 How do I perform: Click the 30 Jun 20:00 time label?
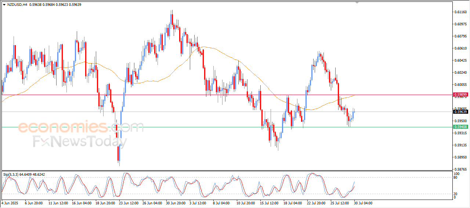[x=175, y=203]
